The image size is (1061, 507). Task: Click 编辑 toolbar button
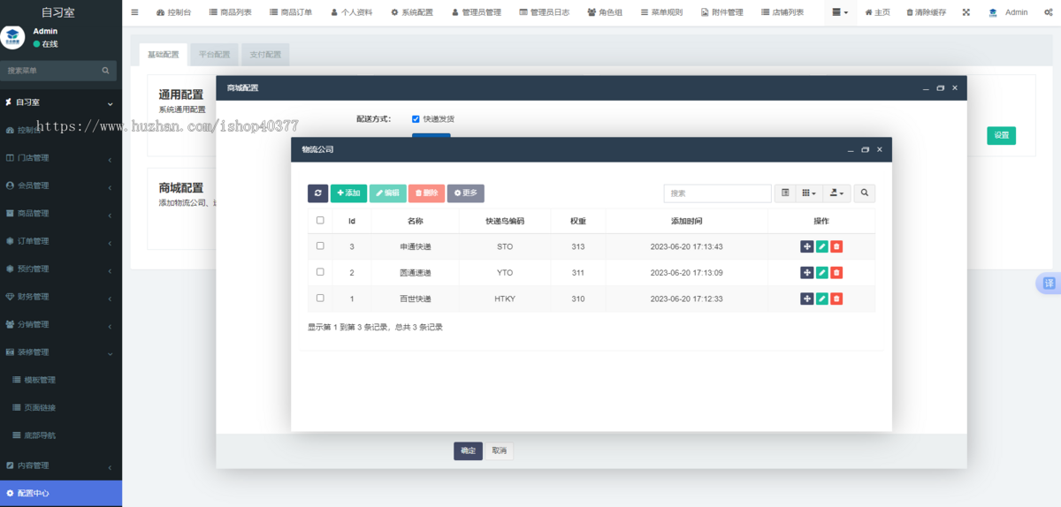(x=387, y=193)
